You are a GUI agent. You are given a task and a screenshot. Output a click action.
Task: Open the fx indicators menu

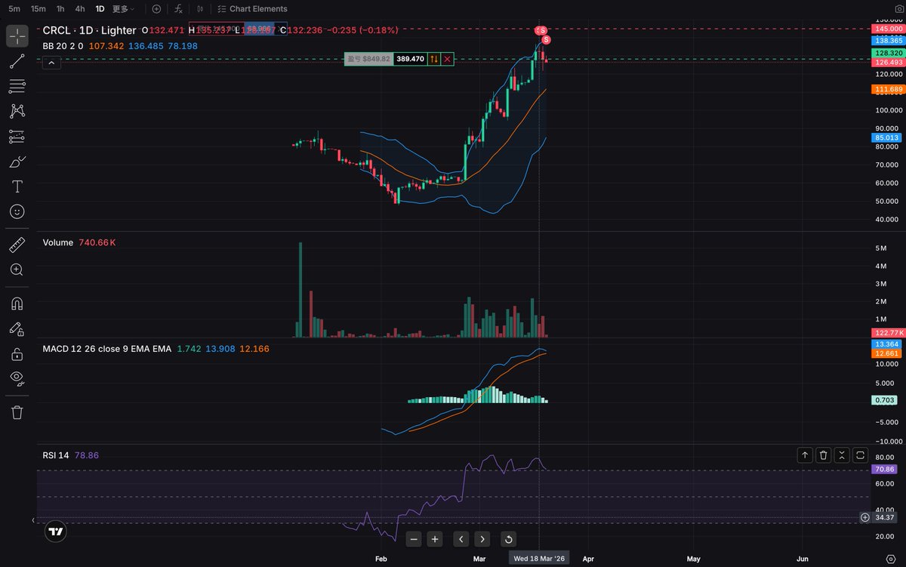point(178,9)
